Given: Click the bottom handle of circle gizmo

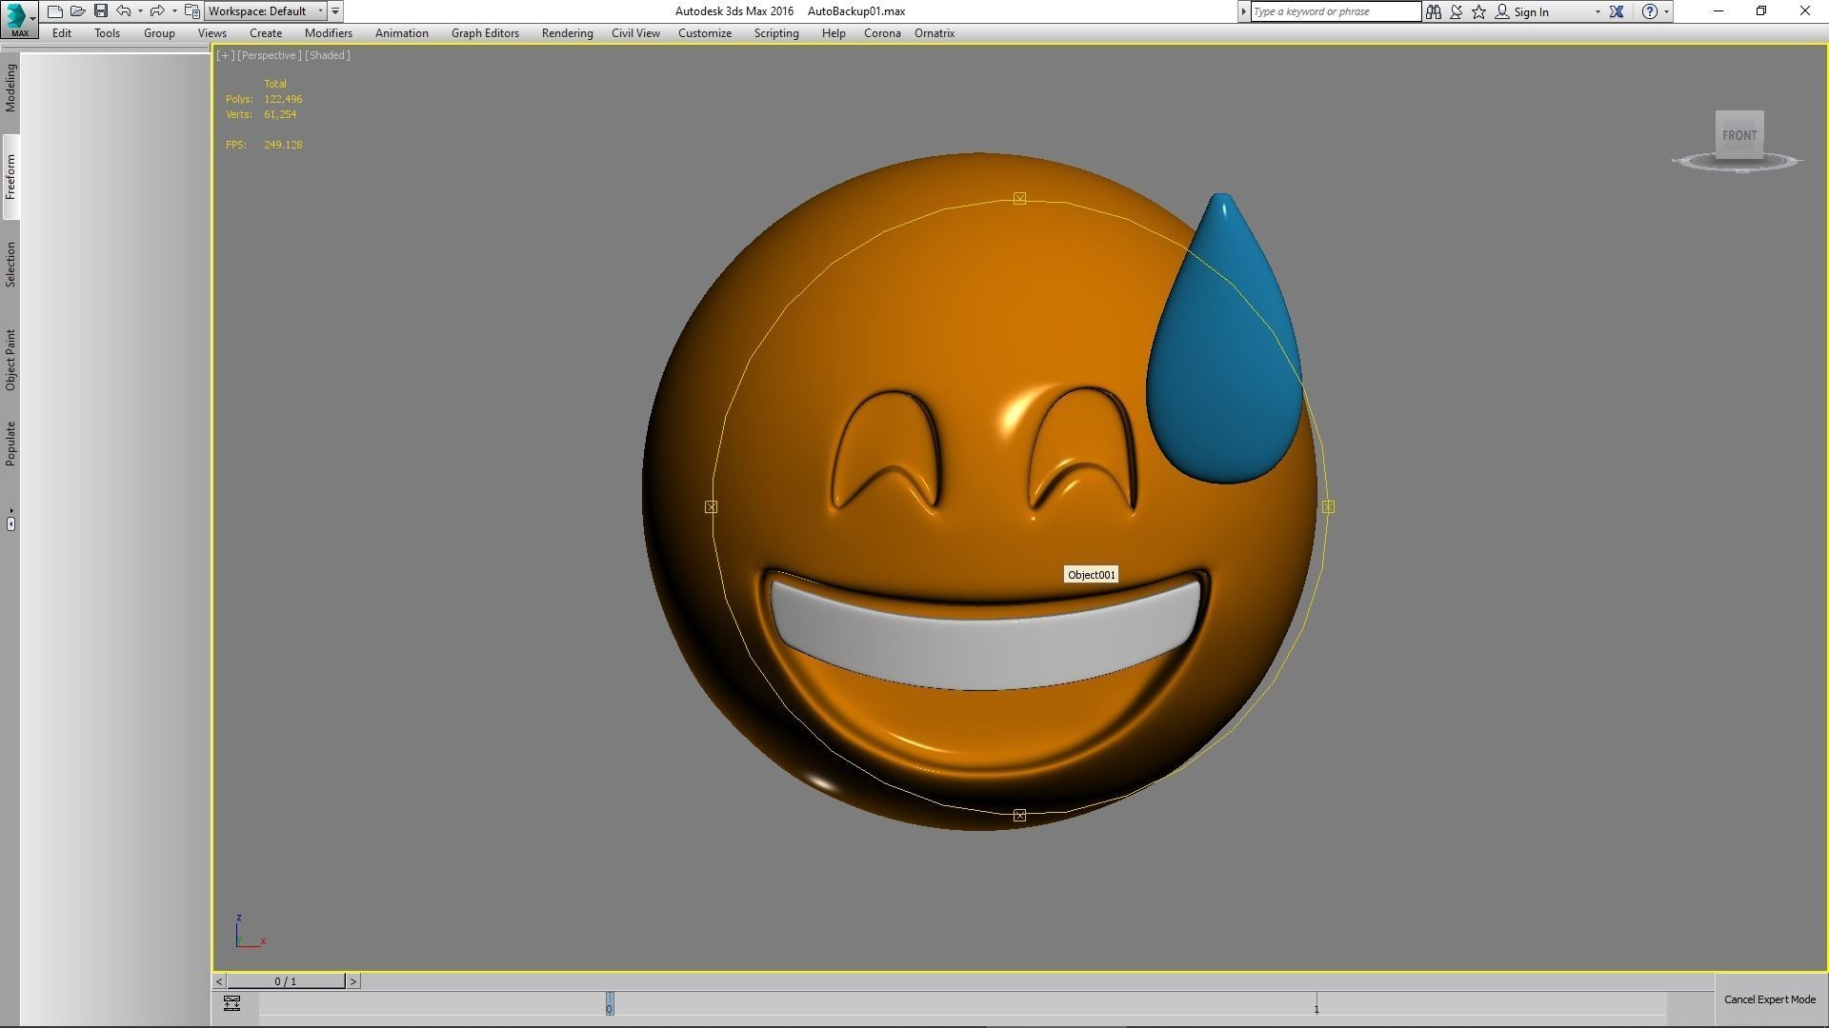Looking at the screenshot, I should [1019, 815].
